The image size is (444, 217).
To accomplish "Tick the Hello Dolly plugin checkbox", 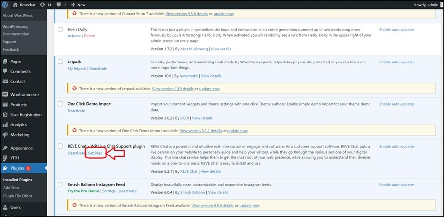I will tap(60, 30).
